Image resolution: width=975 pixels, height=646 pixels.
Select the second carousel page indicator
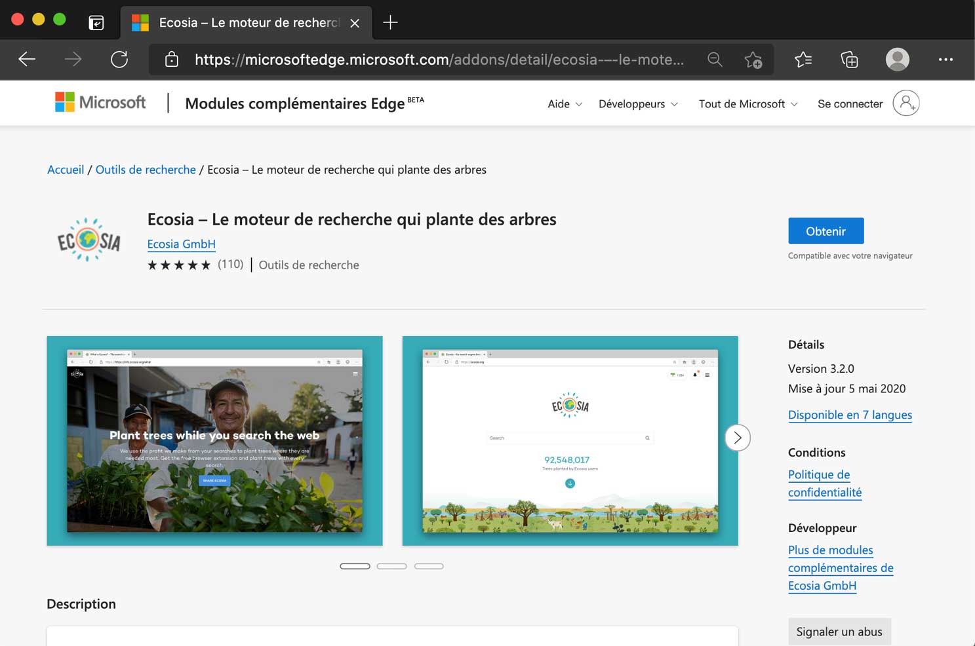(x=391, y=566)
